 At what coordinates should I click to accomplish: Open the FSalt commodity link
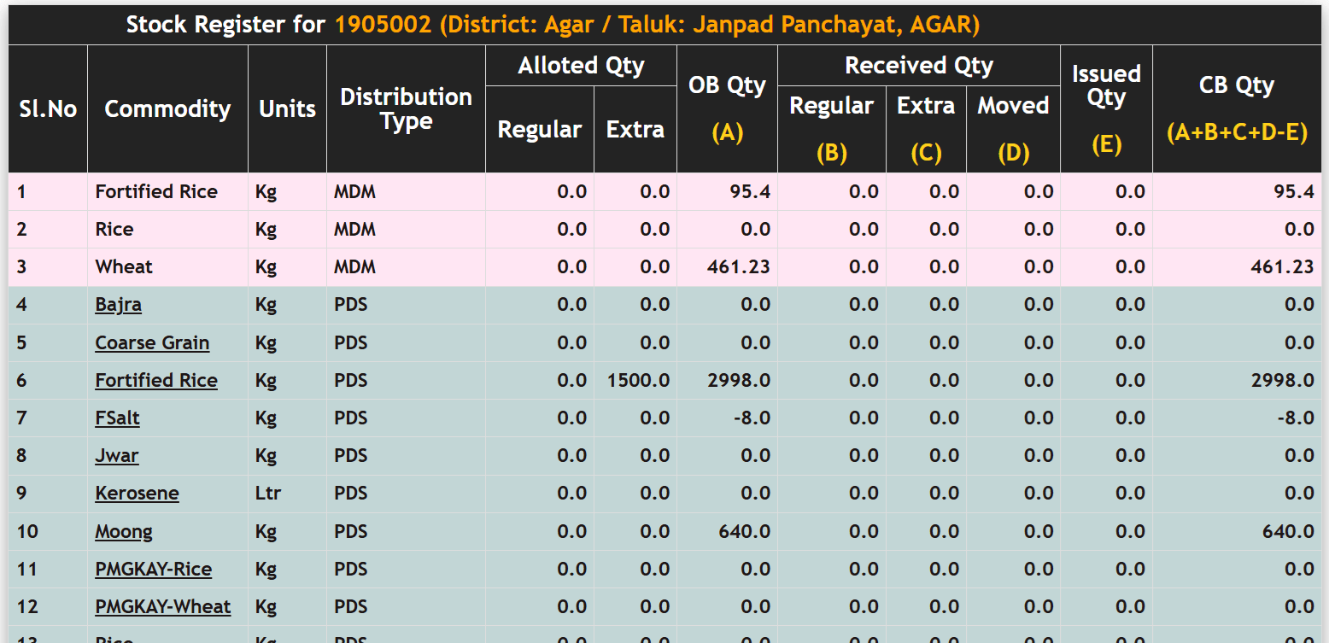point(117,418)
